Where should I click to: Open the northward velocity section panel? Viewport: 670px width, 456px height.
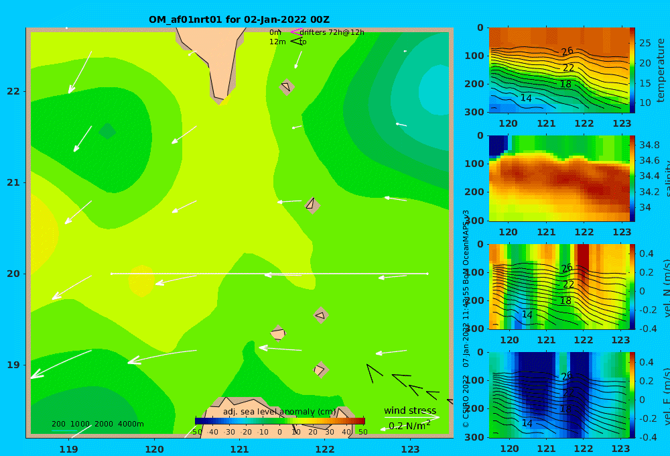[559, 286]
